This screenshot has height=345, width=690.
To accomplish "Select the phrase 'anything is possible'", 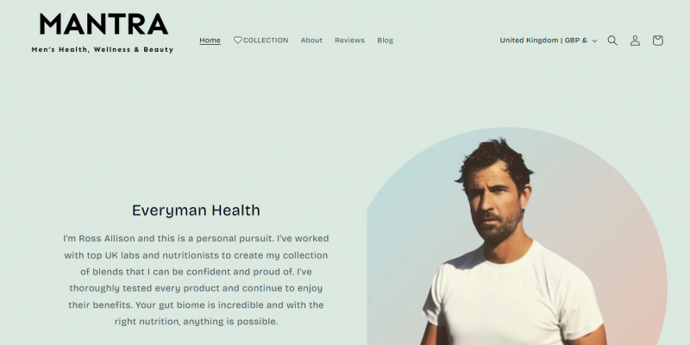I will pyautogui.click(x=230, y=322).
